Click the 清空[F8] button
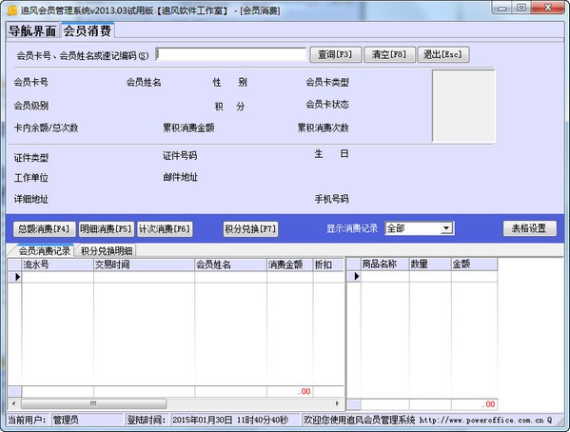 (x=389, y=54)
